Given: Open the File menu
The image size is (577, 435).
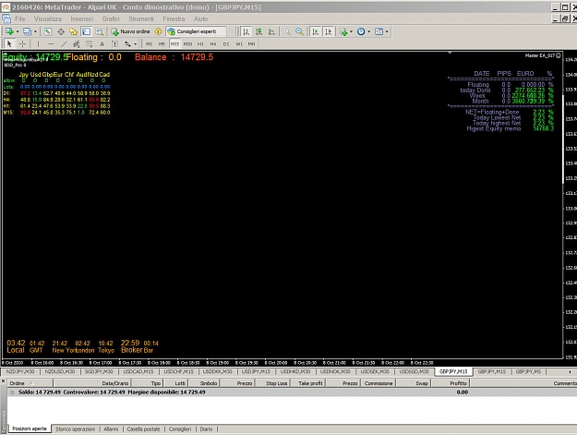Looking at the screenshot, I should click(20, 18).
